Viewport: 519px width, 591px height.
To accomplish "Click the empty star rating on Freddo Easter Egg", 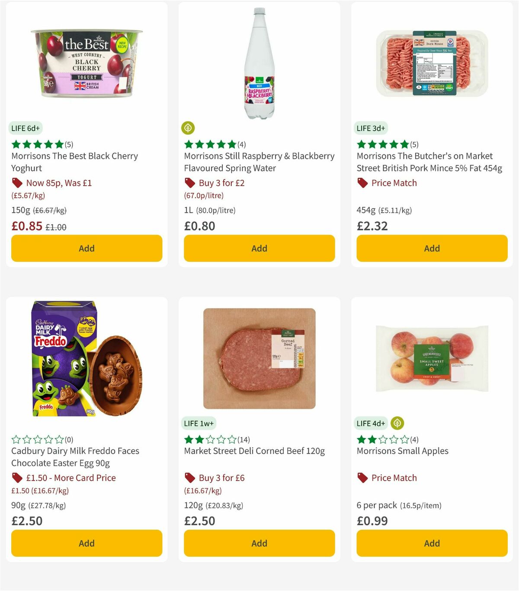I will pyautogui.click(x=37, y=439).
